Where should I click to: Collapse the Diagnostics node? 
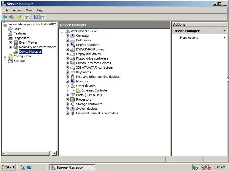(x=5, y=38)
